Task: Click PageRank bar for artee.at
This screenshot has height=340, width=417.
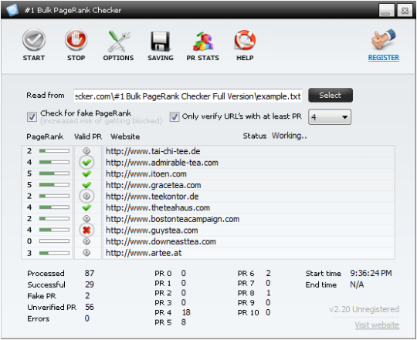Action: coord(54,253)
